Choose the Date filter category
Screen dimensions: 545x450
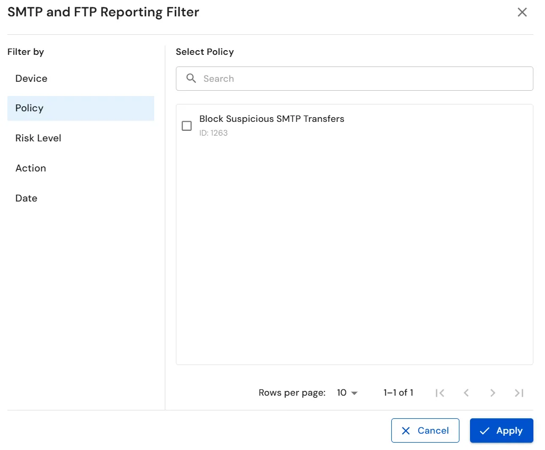click(81, 198)
